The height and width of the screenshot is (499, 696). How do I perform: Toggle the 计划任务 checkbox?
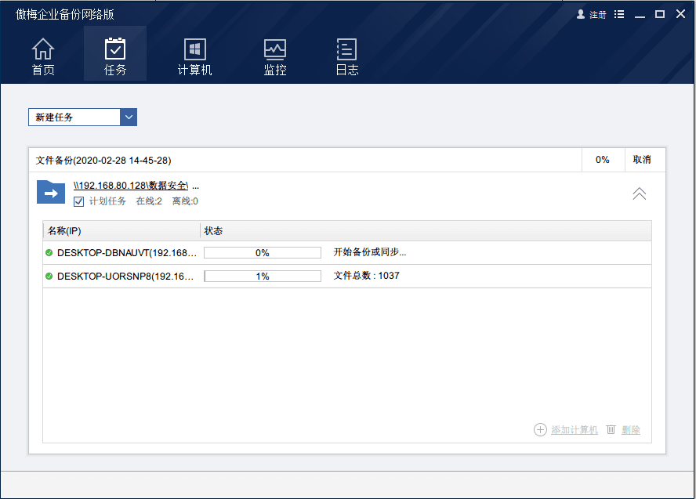tap(78, 201)
